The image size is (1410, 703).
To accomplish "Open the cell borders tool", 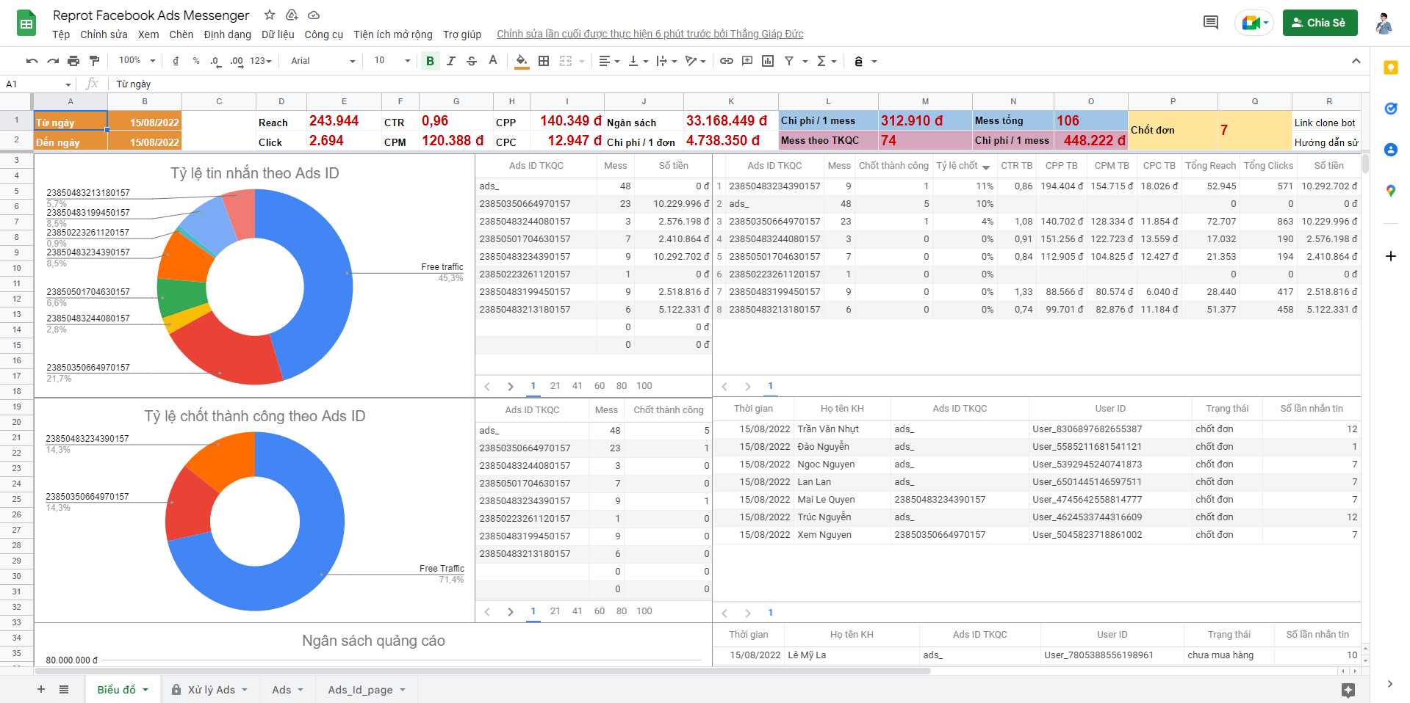I will (x=544, y=61).
